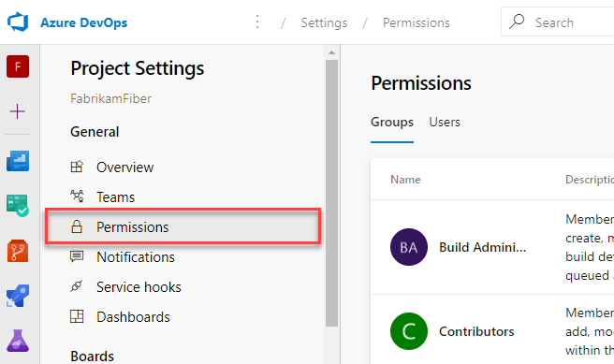Click the Permissions page heading

pyautogui.click(x=421, y=83)
